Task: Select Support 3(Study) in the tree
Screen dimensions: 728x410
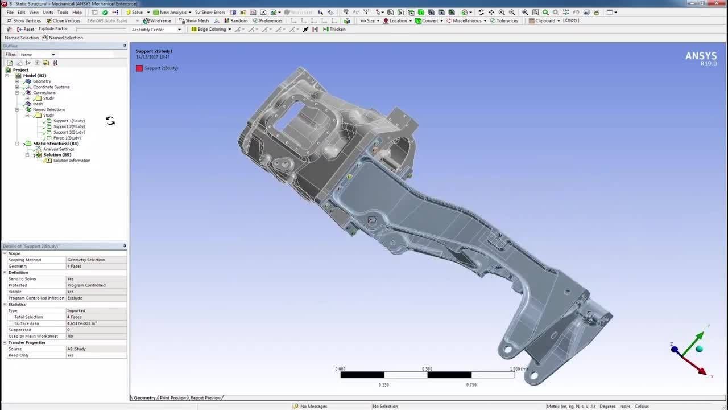Action: [69, 132]
